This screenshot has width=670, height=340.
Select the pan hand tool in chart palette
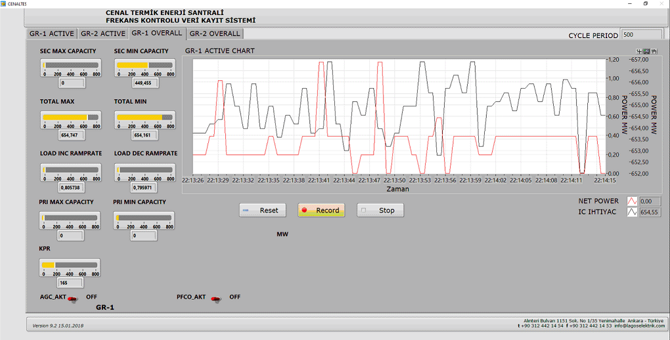(x=654, y=51)
